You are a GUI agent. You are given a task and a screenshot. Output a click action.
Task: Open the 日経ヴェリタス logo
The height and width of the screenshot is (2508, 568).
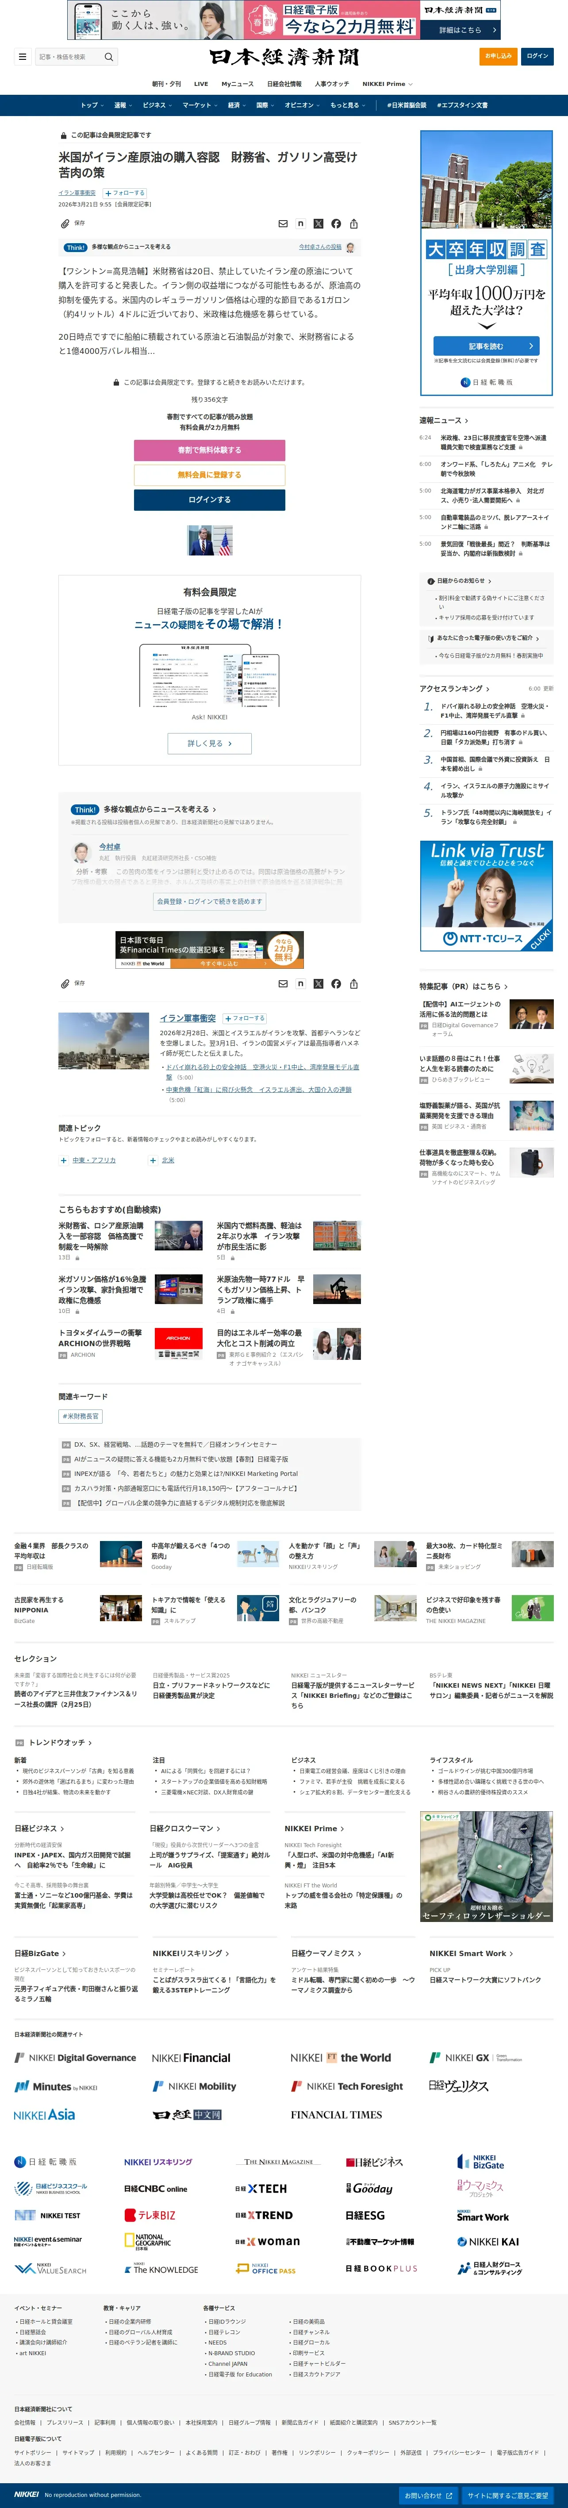pyautogui.click(x=458, y=2086)
